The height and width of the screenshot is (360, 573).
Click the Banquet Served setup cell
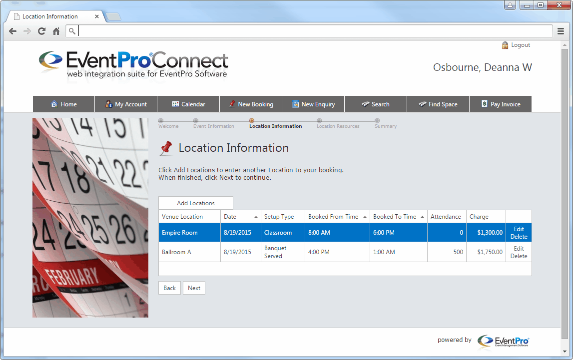tap(283, 252)
